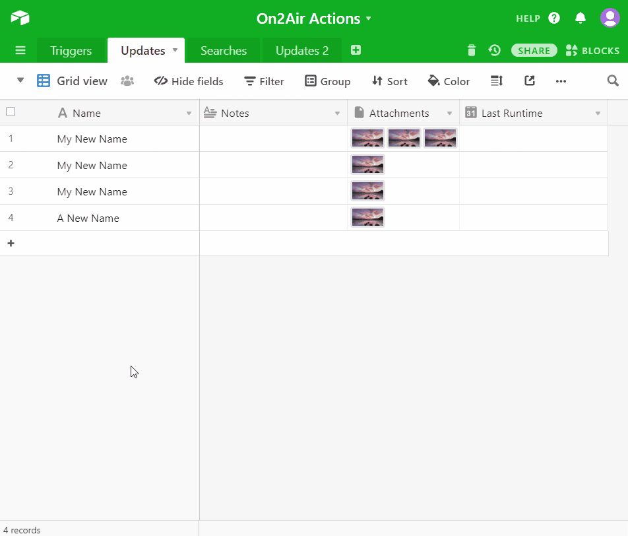The height and width of the screenshot is (536, 628).
Task: Click the row height icon
Action: pos(497,81)
